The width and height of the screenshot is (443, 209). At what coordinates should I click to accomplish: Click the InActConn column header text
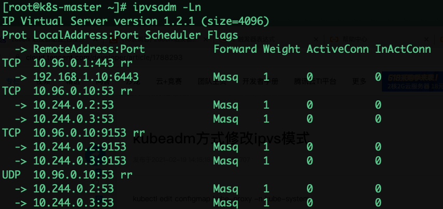coord(403,49)
